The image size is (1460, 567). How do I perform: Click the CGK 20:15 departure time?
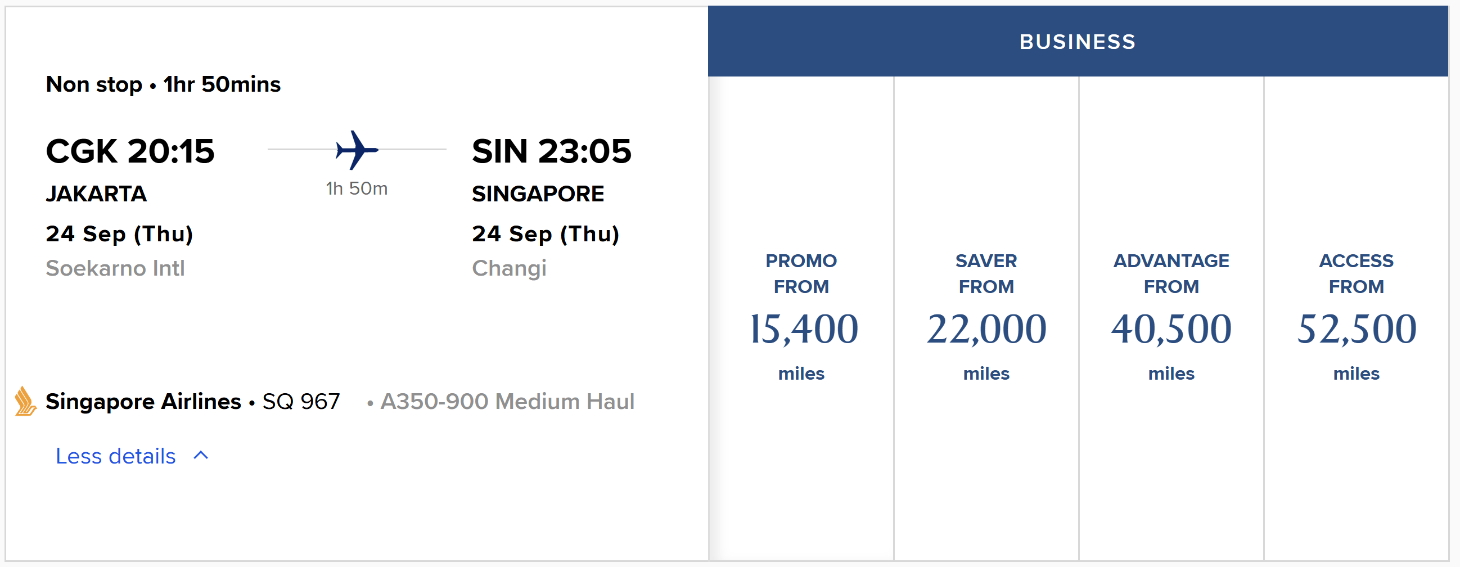(130, 151)
